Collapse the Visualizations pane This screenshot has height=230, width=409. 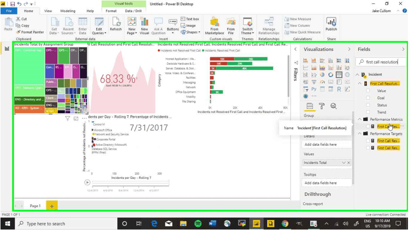[349, 49]
